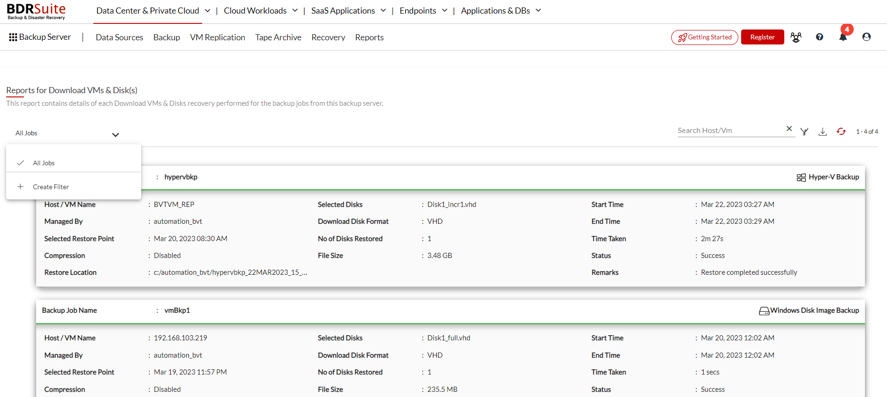
Task: Choose Create Filter from dropdown list
Action: pyautogui.click(x=74, y=187)
